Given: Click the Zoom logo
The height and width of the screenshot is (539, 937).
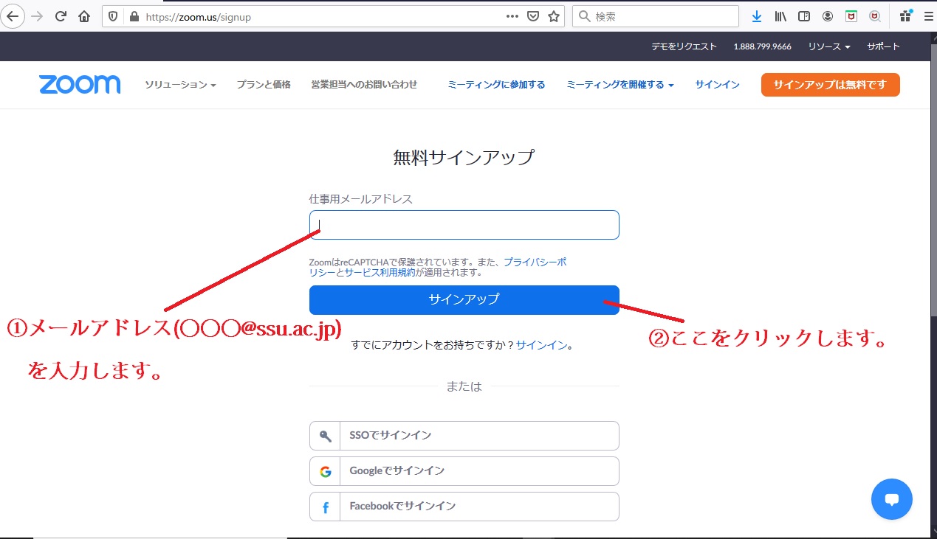Looking at the screenshot, I should (80, 85).
